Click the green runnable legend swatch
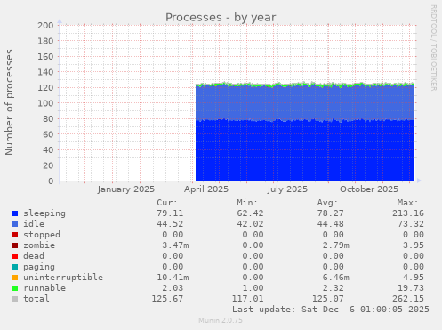The width and height of the screenshot is (442, 330). [15, 288]
